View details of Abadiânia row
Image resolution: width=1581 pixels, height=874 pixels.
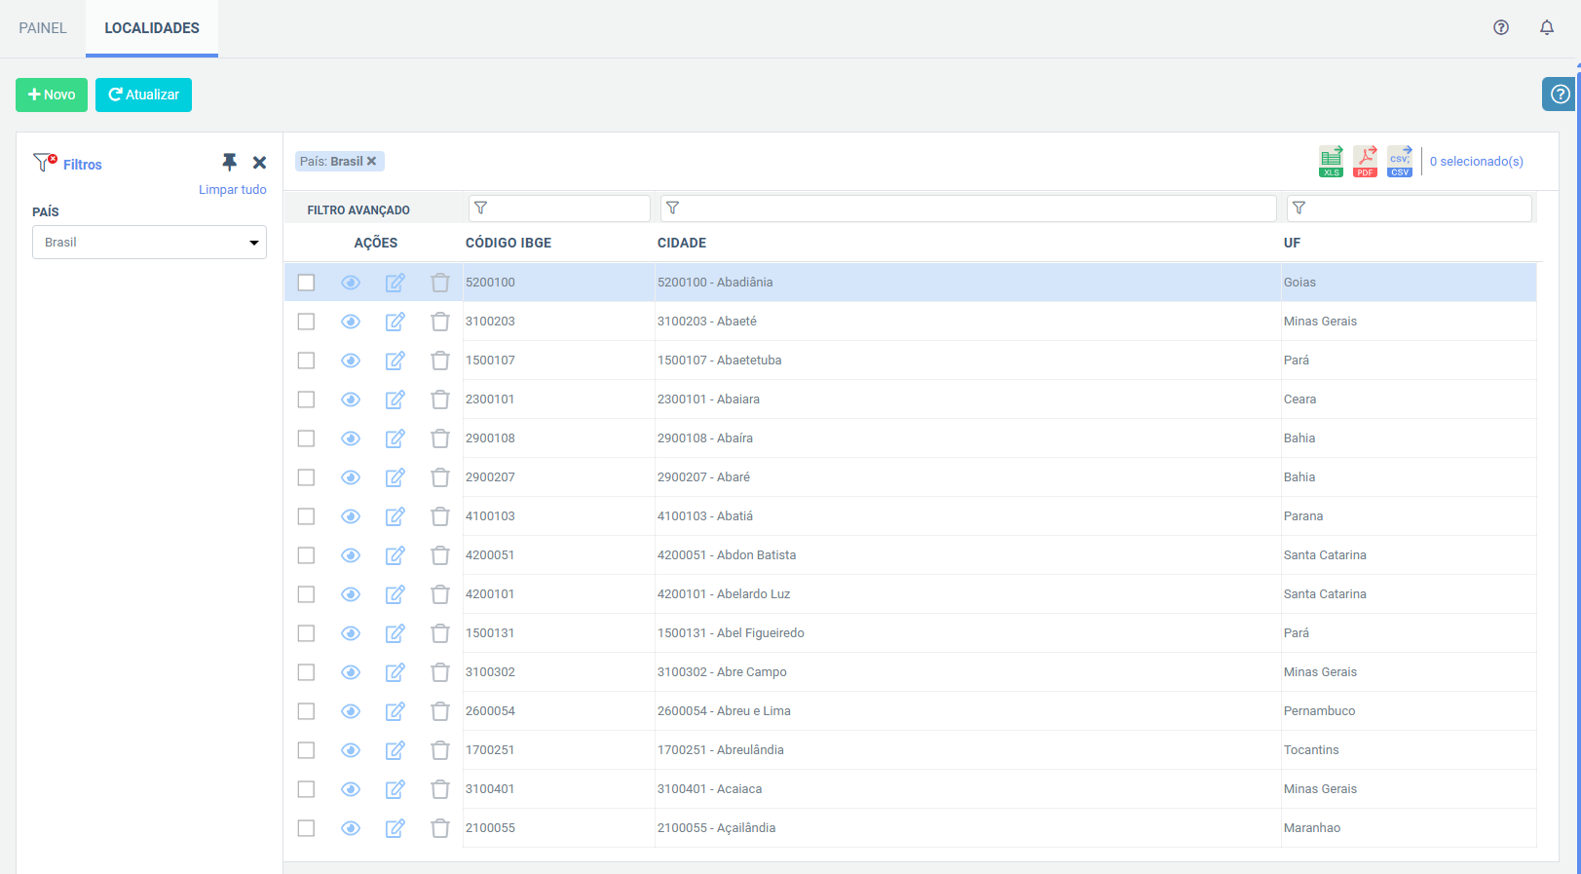(351, 283)
